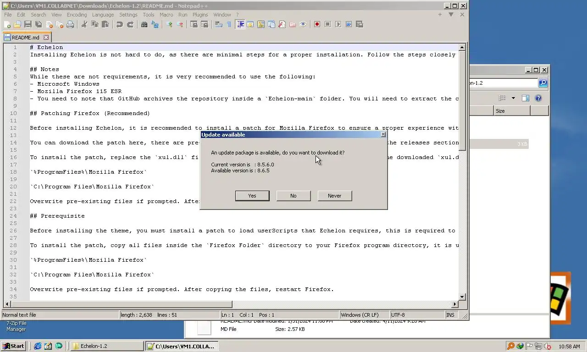Click the Open file toolbar icon
This screenshot has width=587, height=352.
[17, 24]
